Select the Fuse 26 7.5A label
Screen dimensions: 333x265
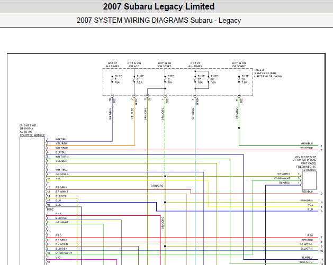coord(245,79)
